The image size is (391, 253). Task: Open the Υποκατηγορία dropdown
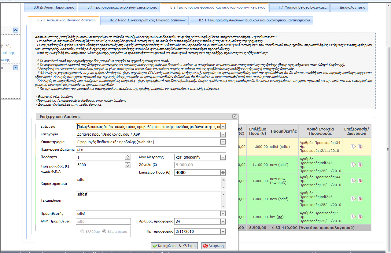click(x=223, y=142)
